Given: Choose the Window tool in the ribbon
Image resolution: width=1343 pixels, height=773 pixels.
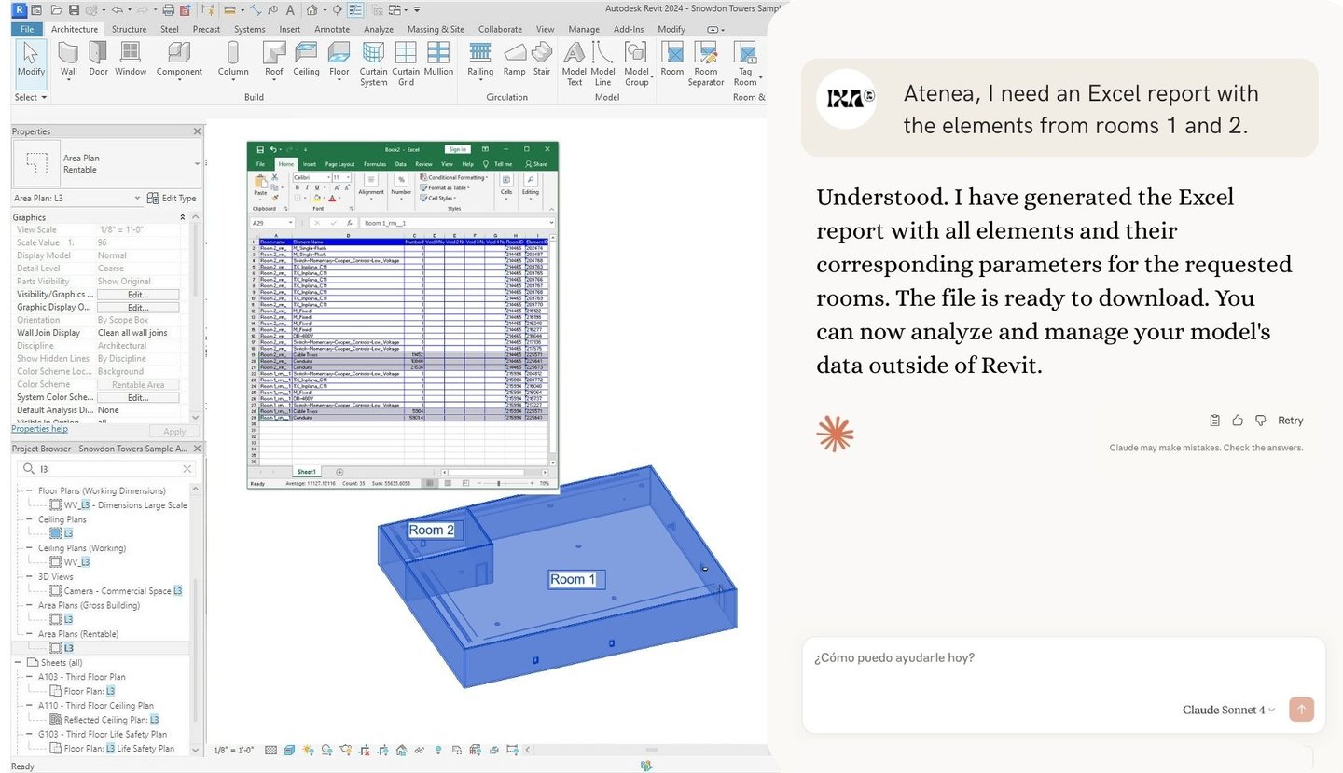Looking at the screenshot, I should [x=131, y=59].
